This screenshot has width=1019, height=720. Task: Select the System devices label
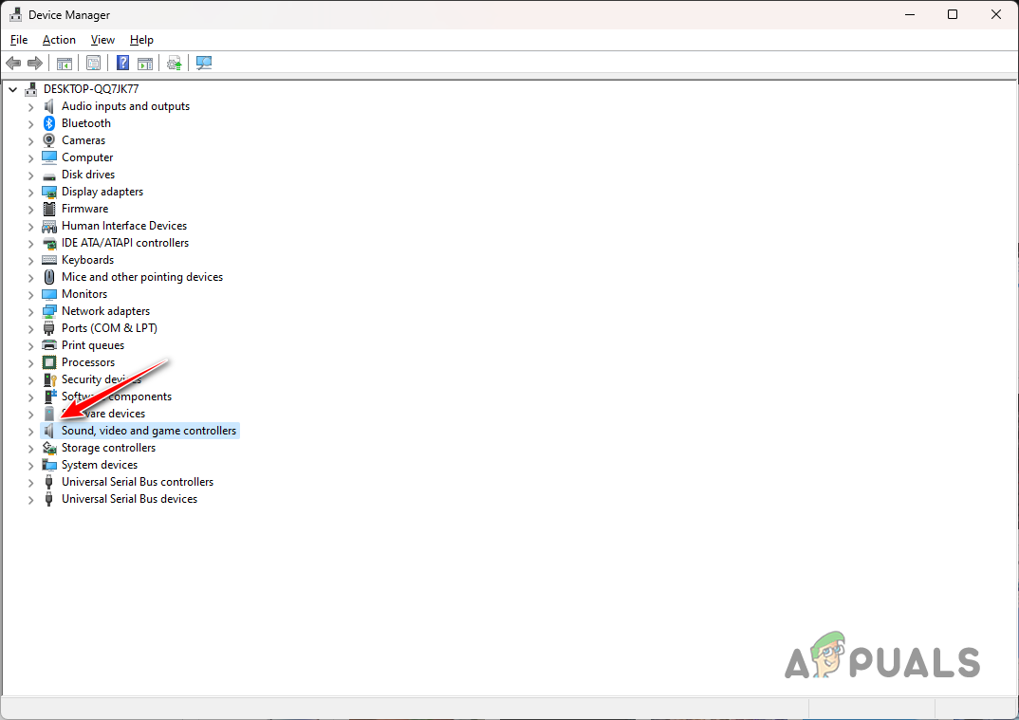coord(100,465)
